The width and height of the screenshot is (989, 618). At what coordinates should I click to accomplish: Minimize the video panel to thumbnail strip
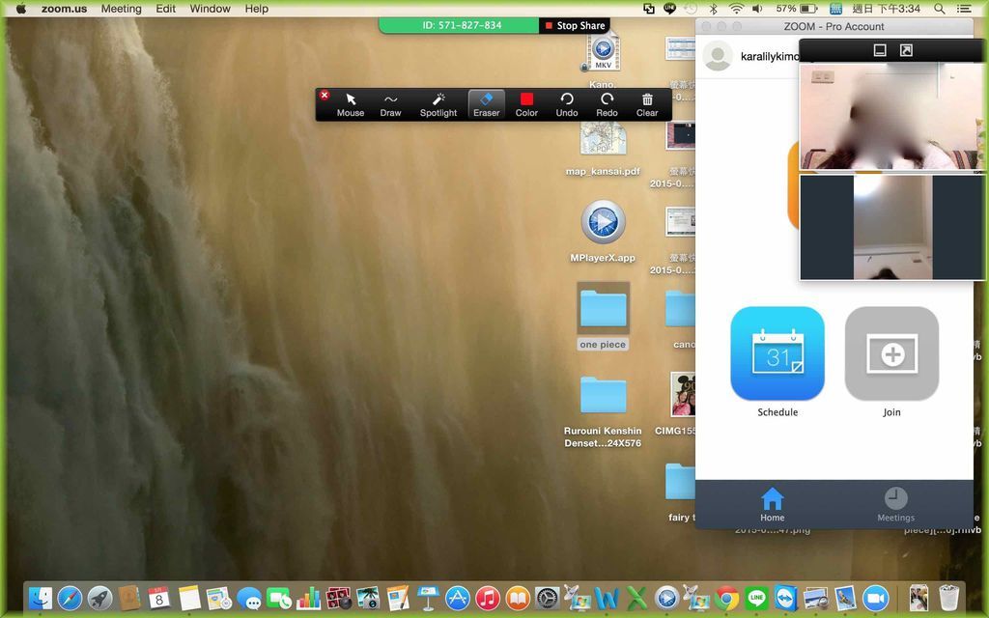(880, 50)
